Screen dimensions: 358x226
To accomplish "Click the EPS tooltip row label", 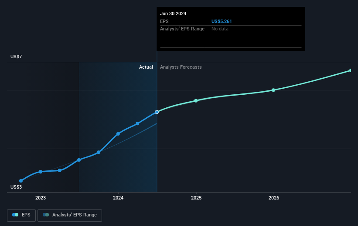I will (x=164, y=21).
